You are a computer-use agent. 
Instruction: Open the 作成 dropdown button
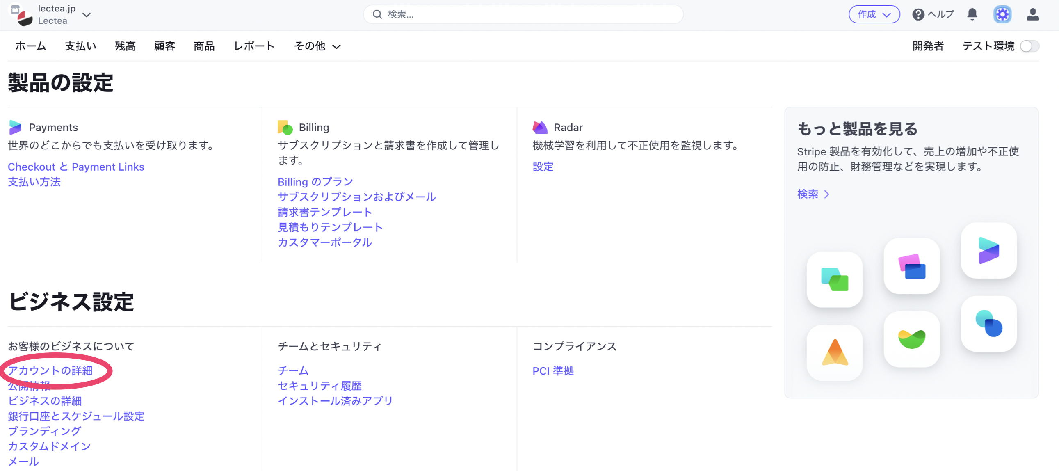[x=874, y=14]
